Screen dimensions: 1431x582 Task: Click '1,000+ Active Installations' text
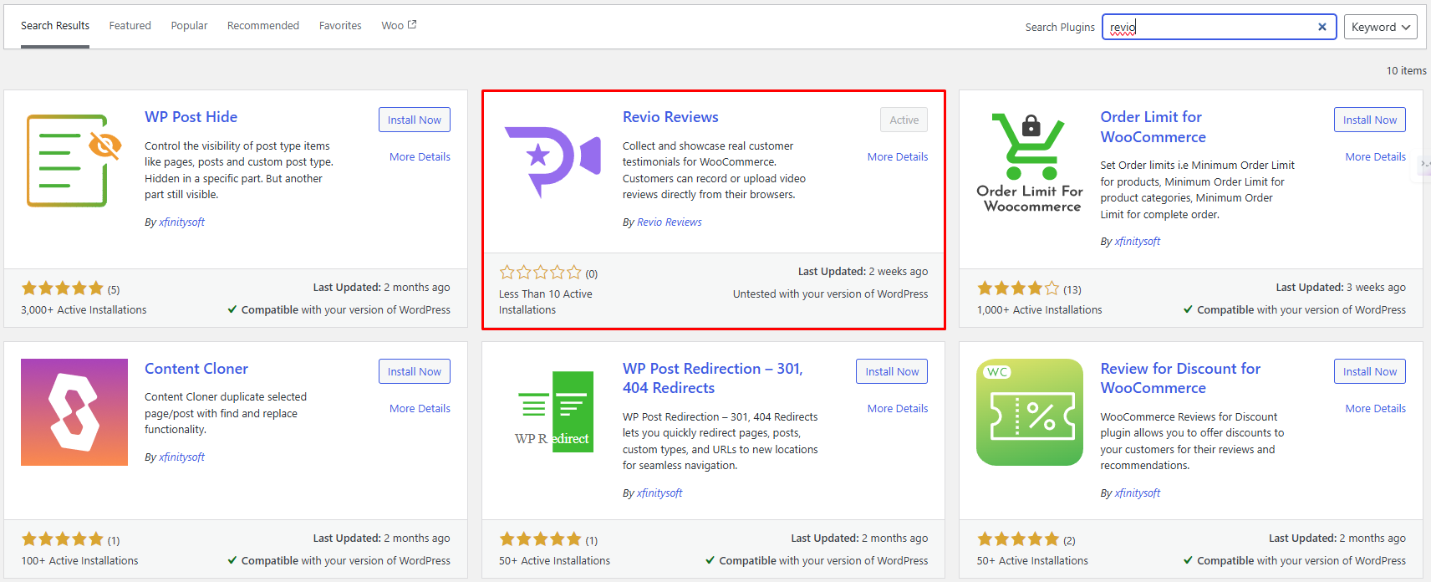1039,309
